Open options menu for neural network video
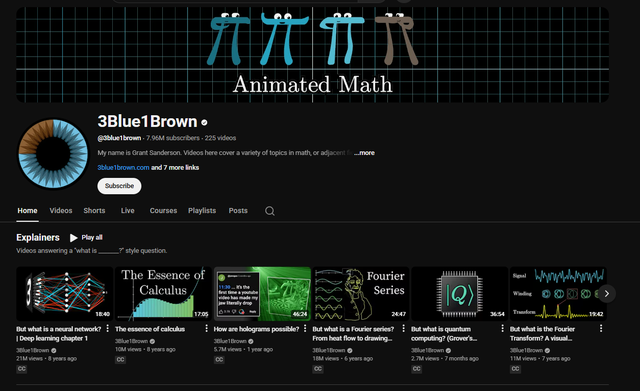Image resolution: width=640 pixels, height=391 pixels. [108, 328]
